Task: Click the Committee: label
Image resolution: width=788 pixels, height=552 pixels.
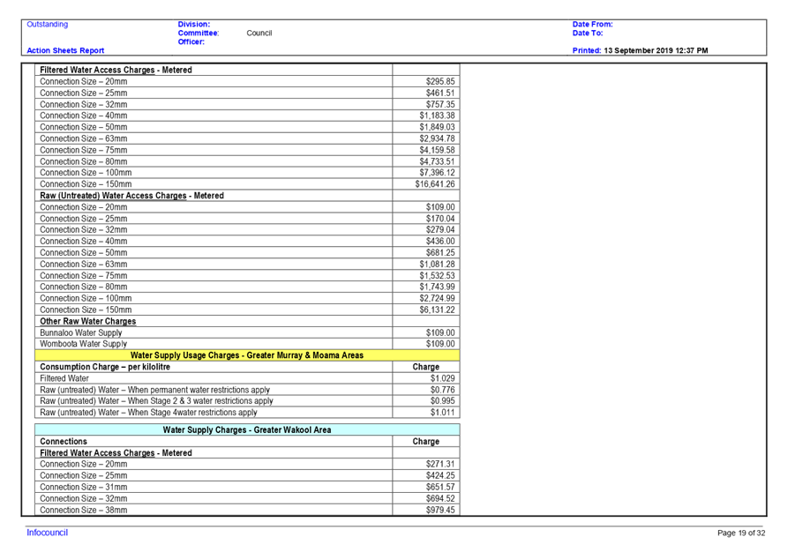Action: pyautogui.click(x=199, y=34)
